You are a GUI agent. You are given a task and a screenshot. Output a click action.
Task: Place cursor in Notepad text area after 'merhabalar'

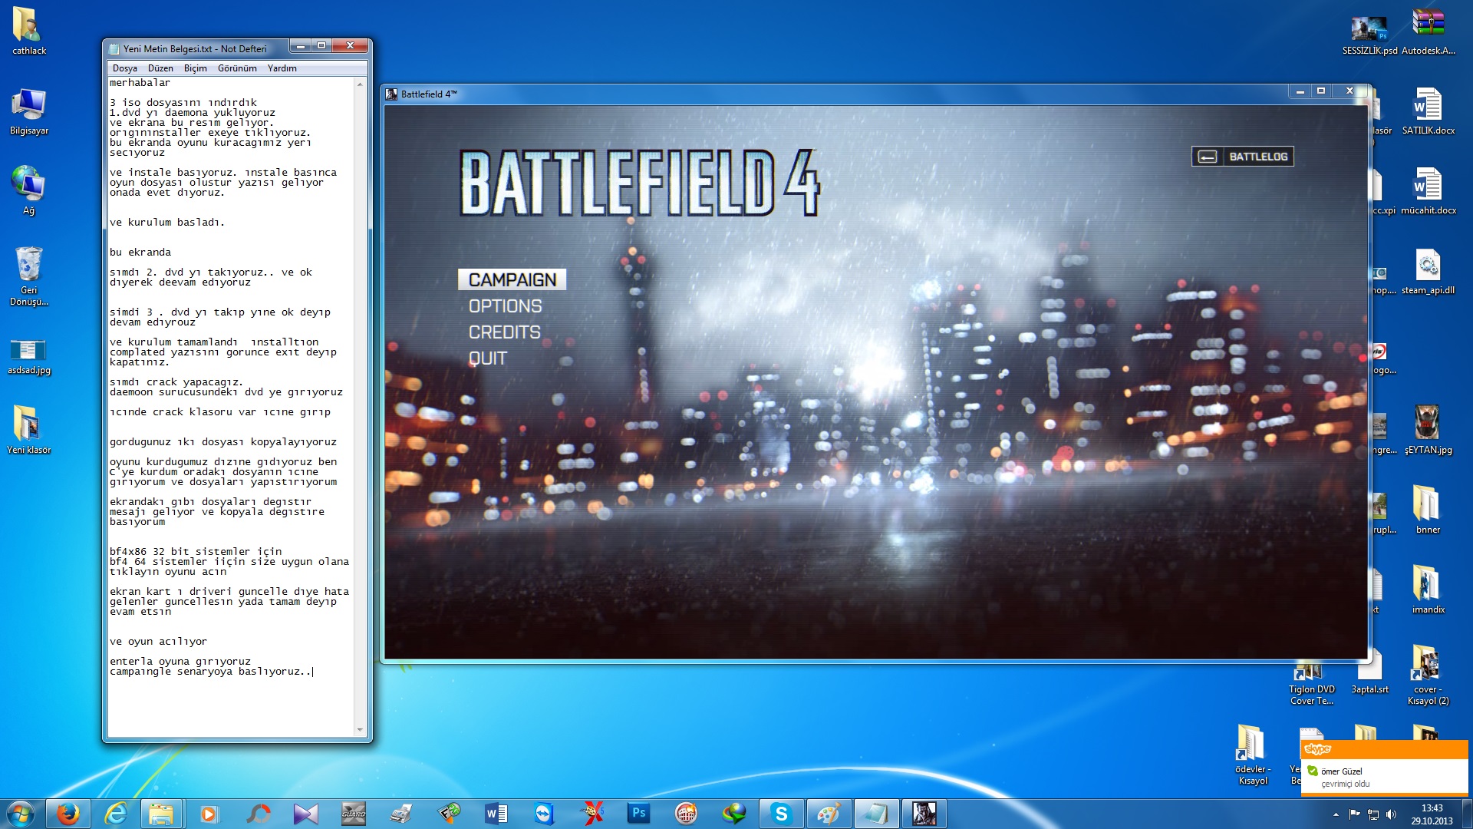click(x=171, y=83)
